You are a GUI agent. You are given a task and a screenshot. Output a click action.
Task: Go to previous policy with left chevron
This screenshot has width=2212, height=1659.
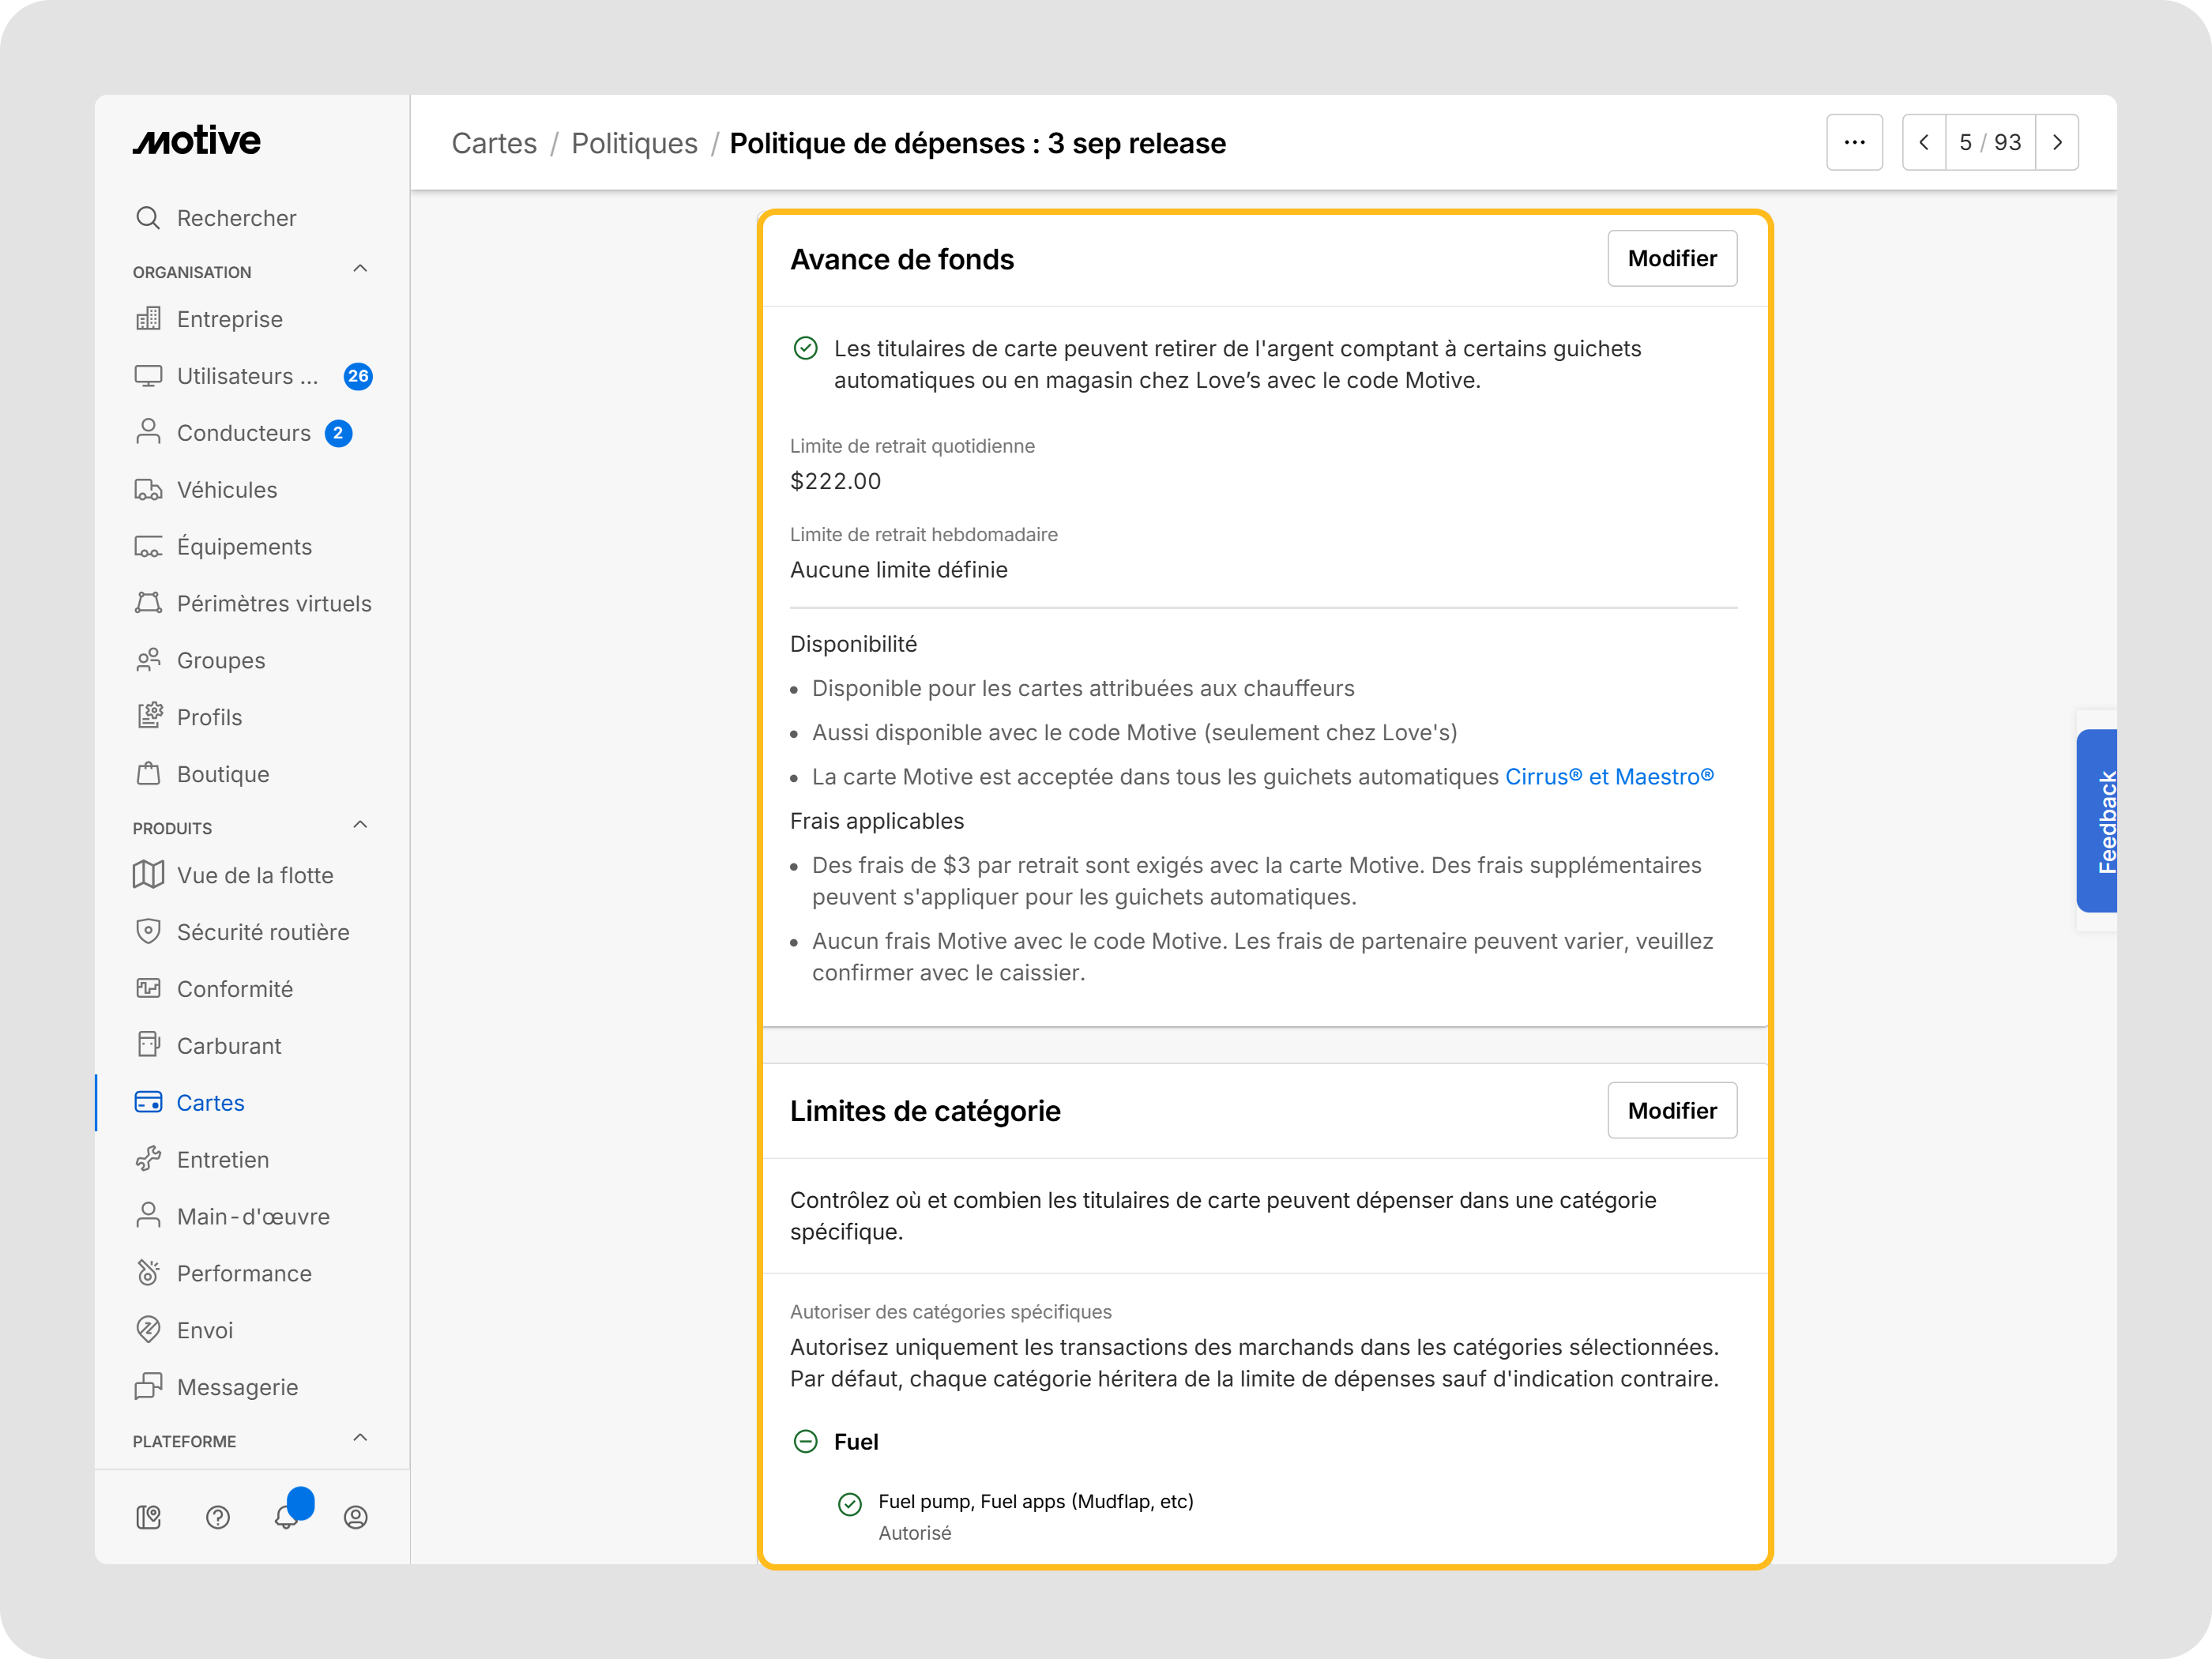click(x=1924, y=142)
